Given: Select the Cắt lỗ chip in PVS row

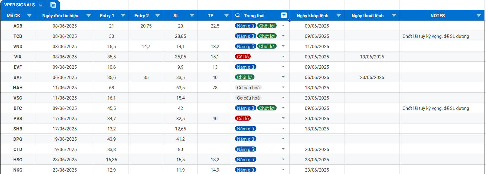Looking at the screenshot, I should [243, 118].
